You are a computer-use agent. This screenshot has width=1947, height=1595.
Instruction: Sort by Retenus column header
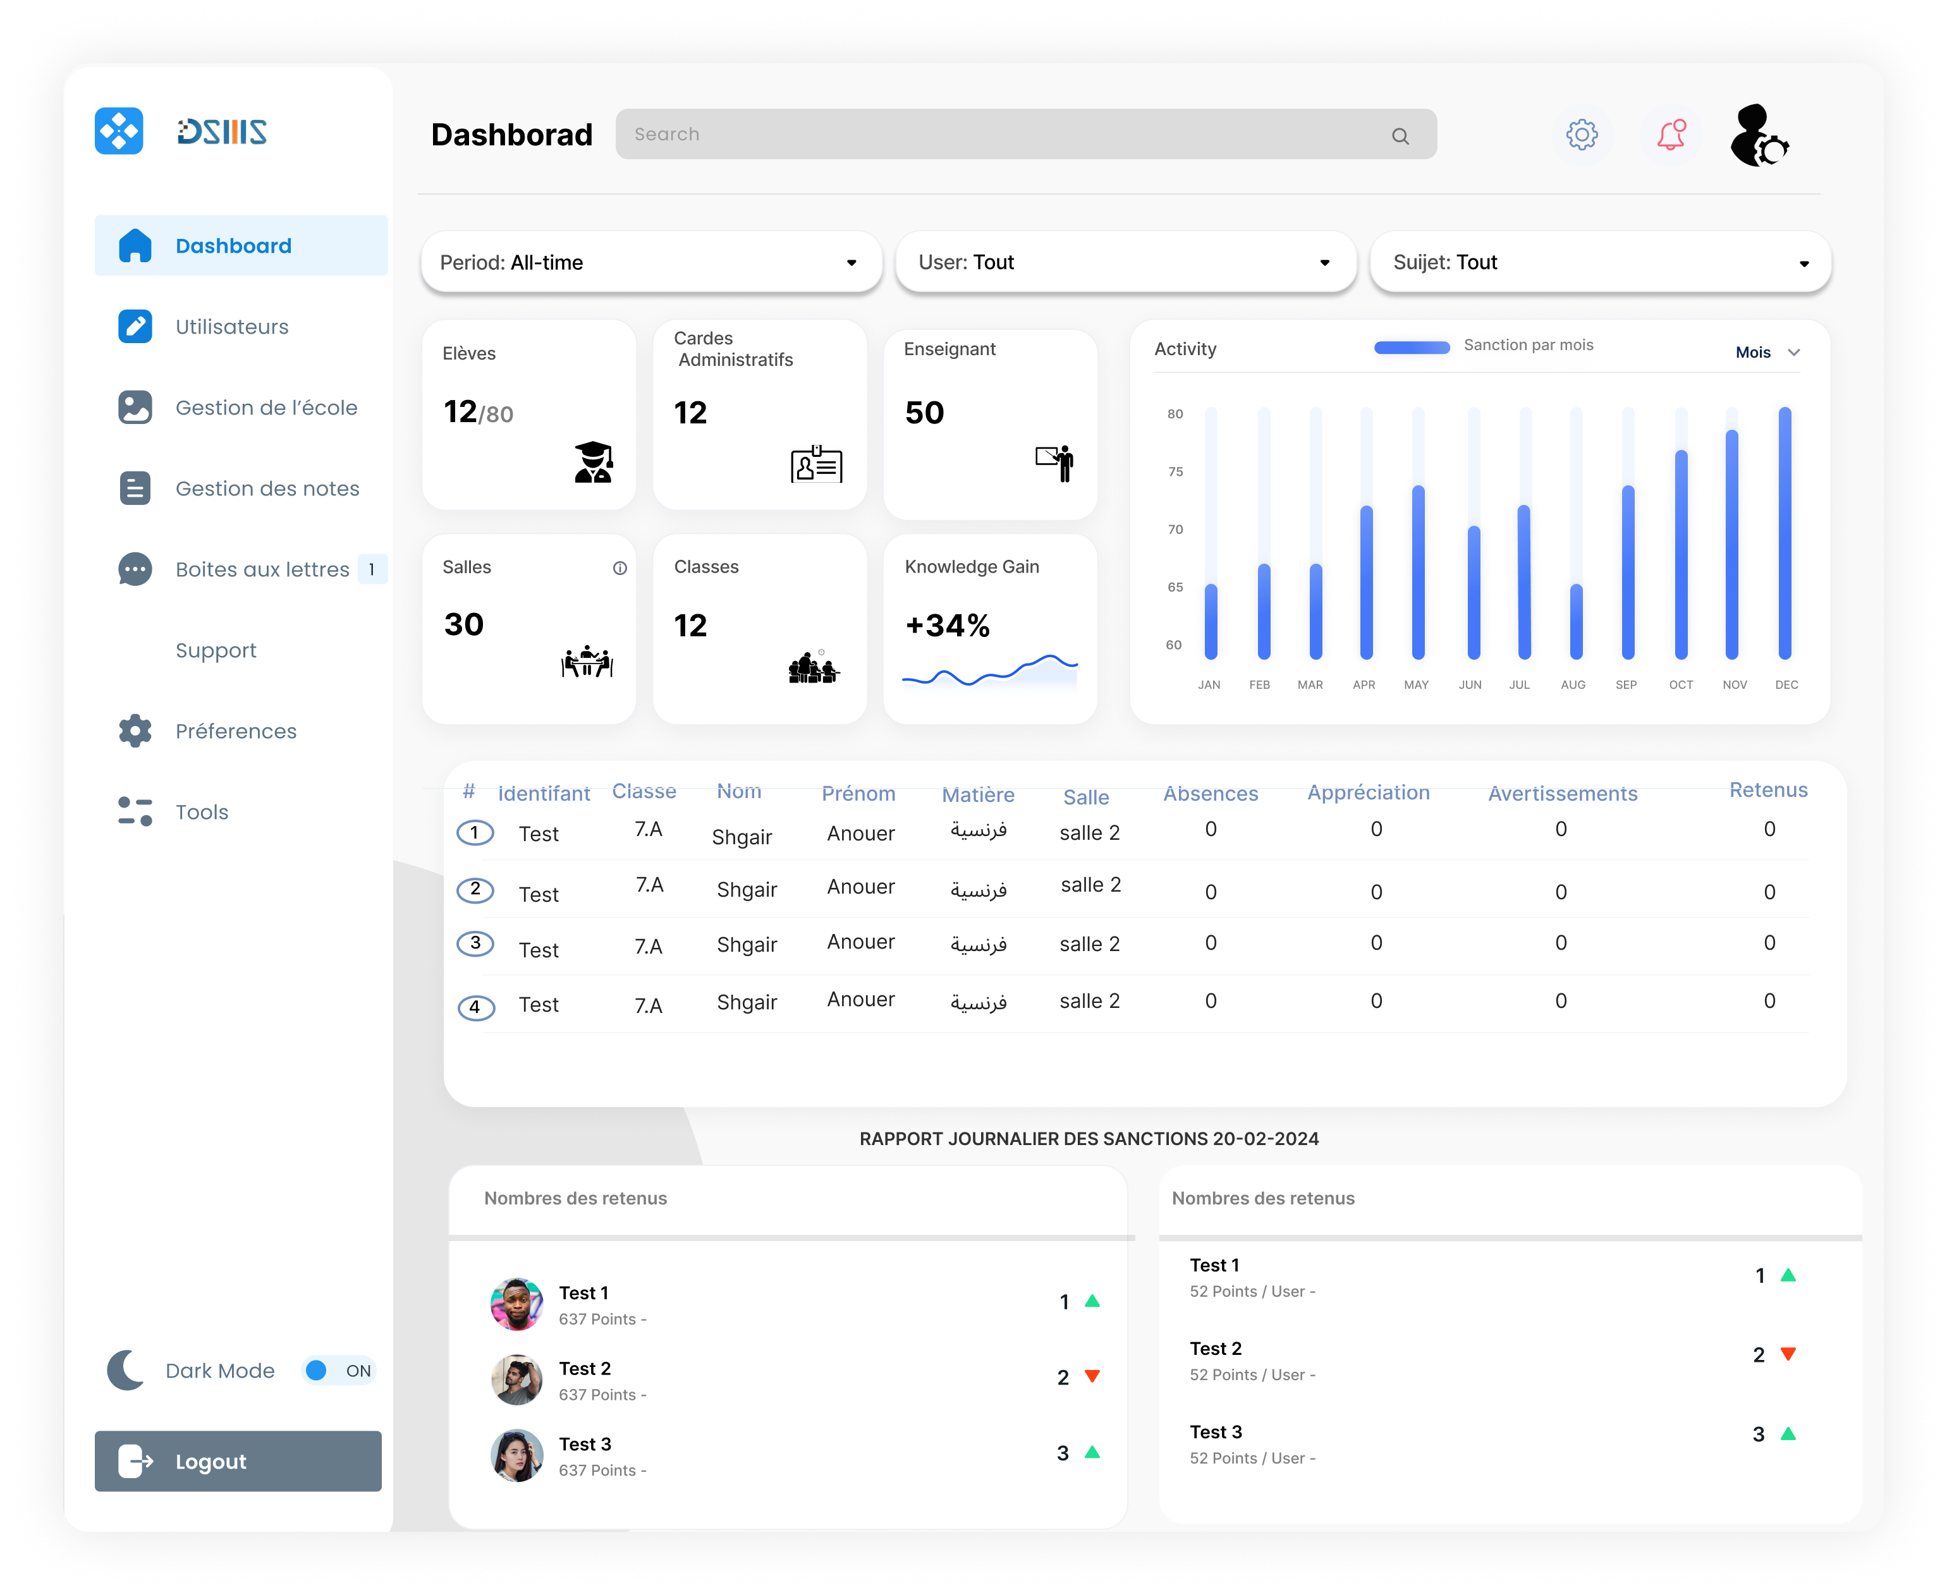[1768, 789]
